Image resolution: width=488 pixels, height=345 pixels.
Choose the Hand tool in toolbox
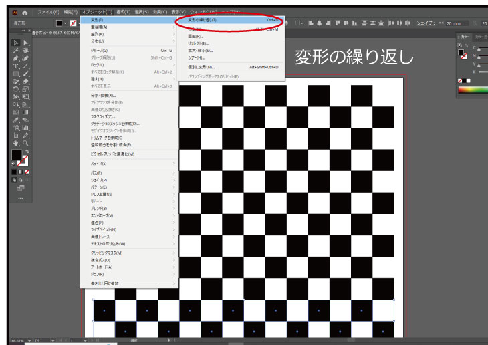tap(16, 142)
